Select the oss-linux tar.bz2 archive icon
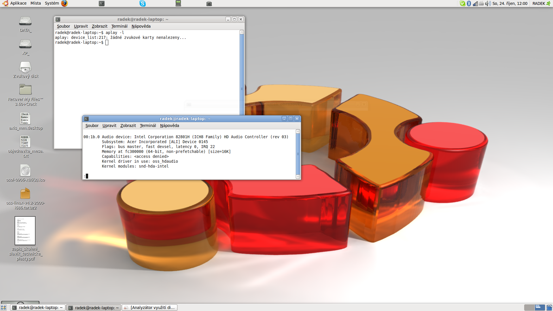 pos(25,194)
